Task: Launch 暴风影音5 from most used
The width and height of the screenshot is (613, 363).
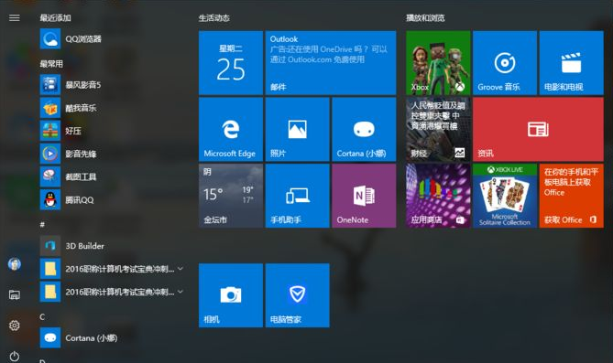Action: (x=112, y=85)
